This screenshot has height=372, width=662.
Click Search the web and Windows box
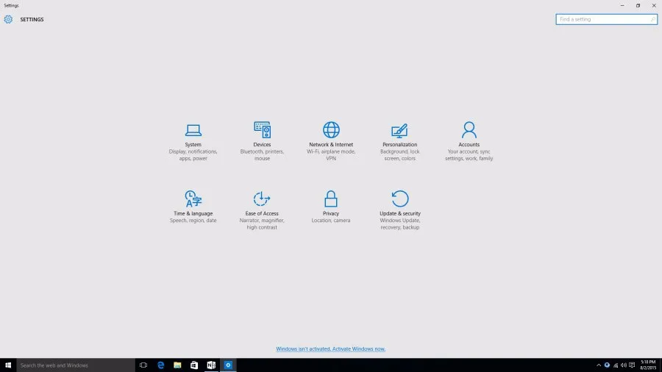tap(76, 365)
